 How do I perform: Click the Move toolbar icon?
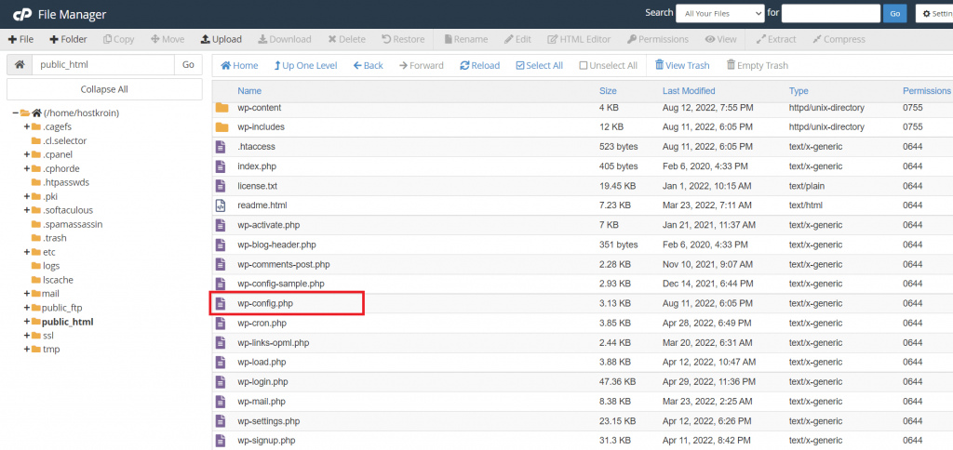point(155,39)
